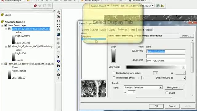Open the Stretch Type dropdown
This screenshot has width=197, height=111.
point(161,87)
